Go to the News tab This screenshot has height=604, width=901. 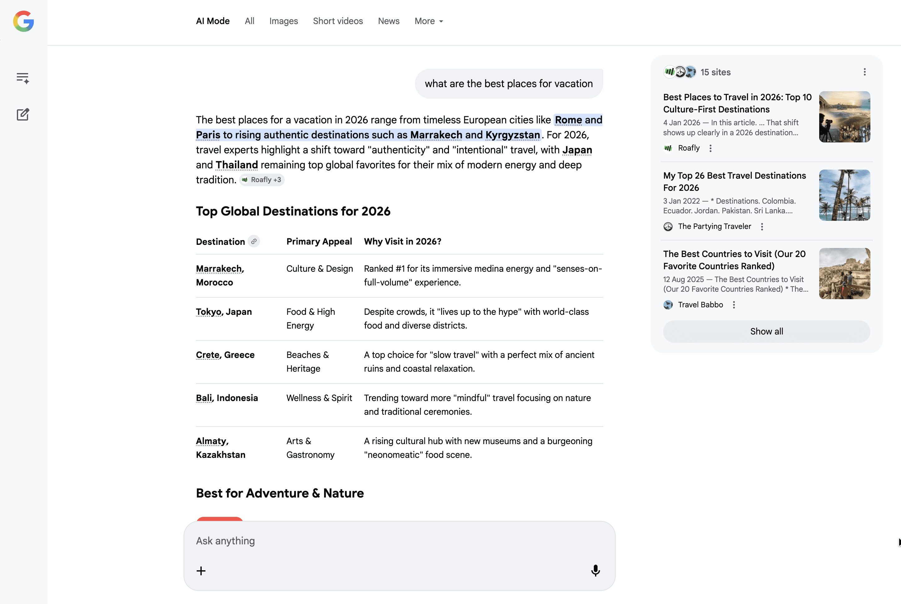point(388,21)
